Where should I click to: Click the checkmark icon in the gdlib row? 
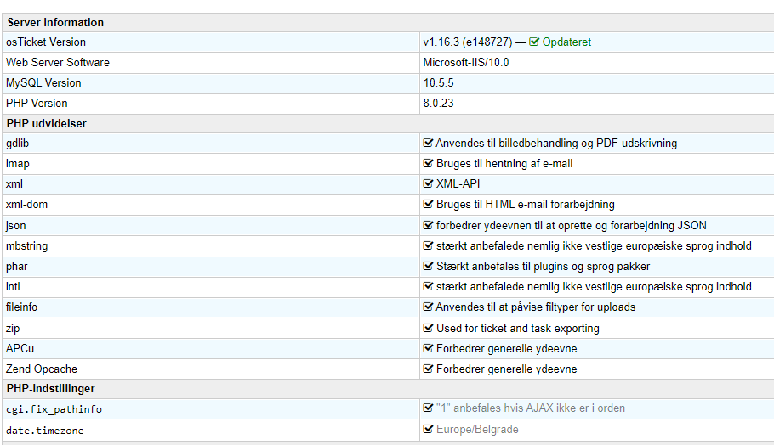coord(429,144)
